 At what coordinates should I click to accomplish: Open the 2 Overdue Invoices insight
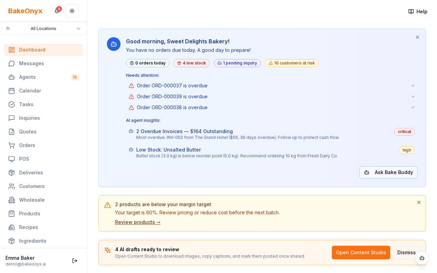(184, 131)
